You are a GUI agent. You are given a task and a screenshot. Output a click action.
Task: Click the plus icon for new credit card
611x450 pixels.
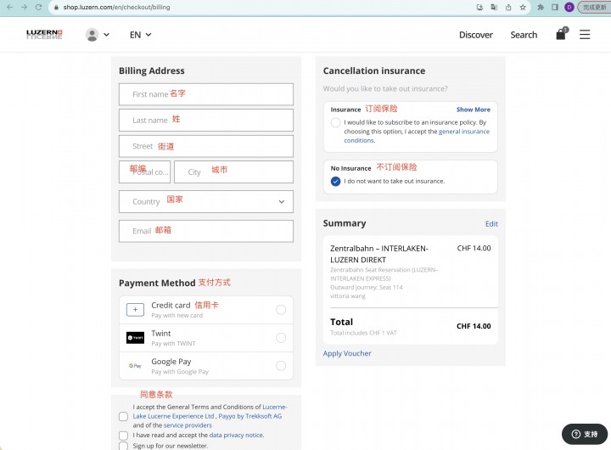135,310
